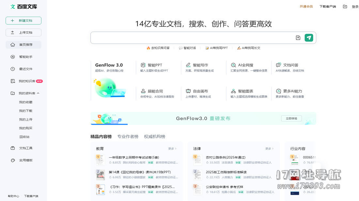Click the green send arrow button

coord(309,38)
